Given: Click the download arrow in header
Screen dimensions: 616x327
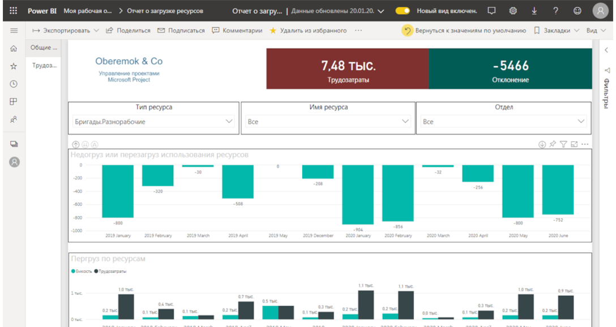Looking at the screenshot, I should click(534, 11).
